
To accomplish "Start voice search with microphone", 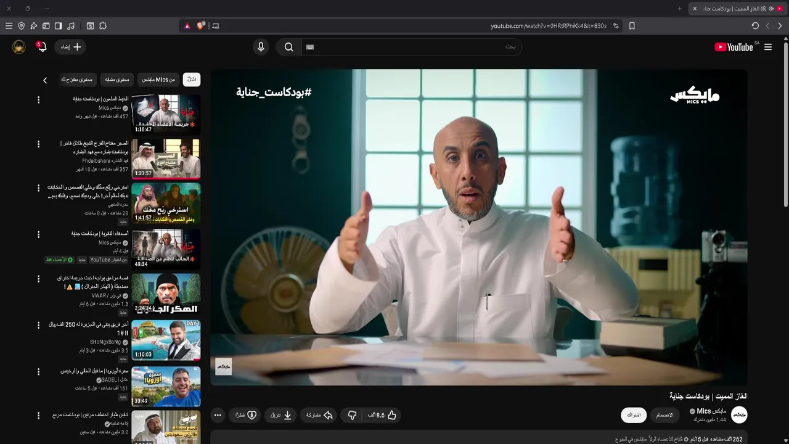I will tap(261, 47).
